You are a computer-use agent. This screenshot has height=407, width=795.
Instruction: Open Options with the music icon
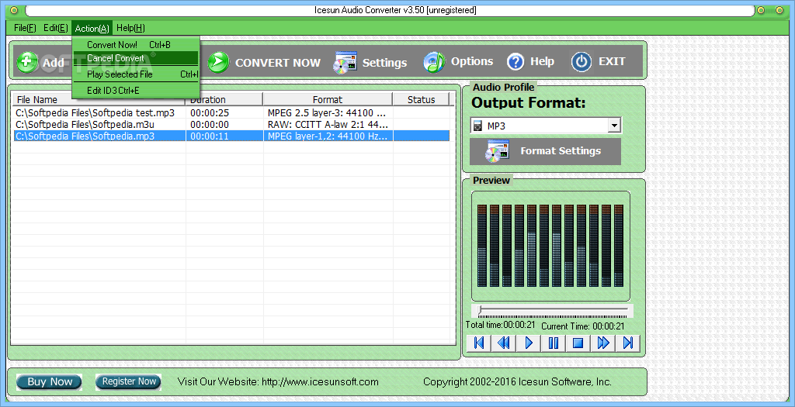point(458,62)
